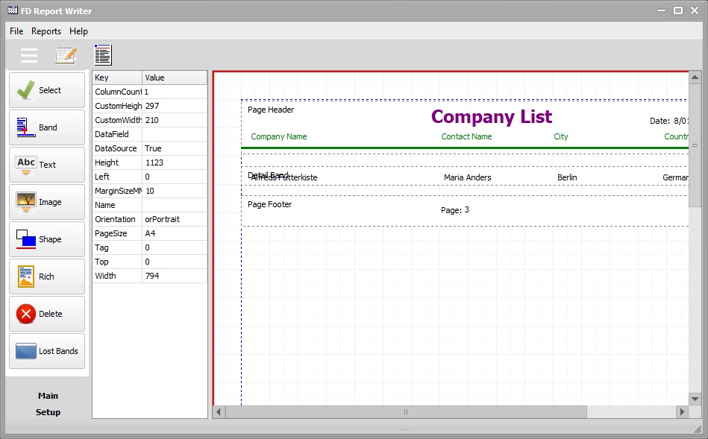Image resolution: width=708 pixels, height=439 pixels.
Task: Edit the CustomWidth value 210
Action: click(175, 120)
